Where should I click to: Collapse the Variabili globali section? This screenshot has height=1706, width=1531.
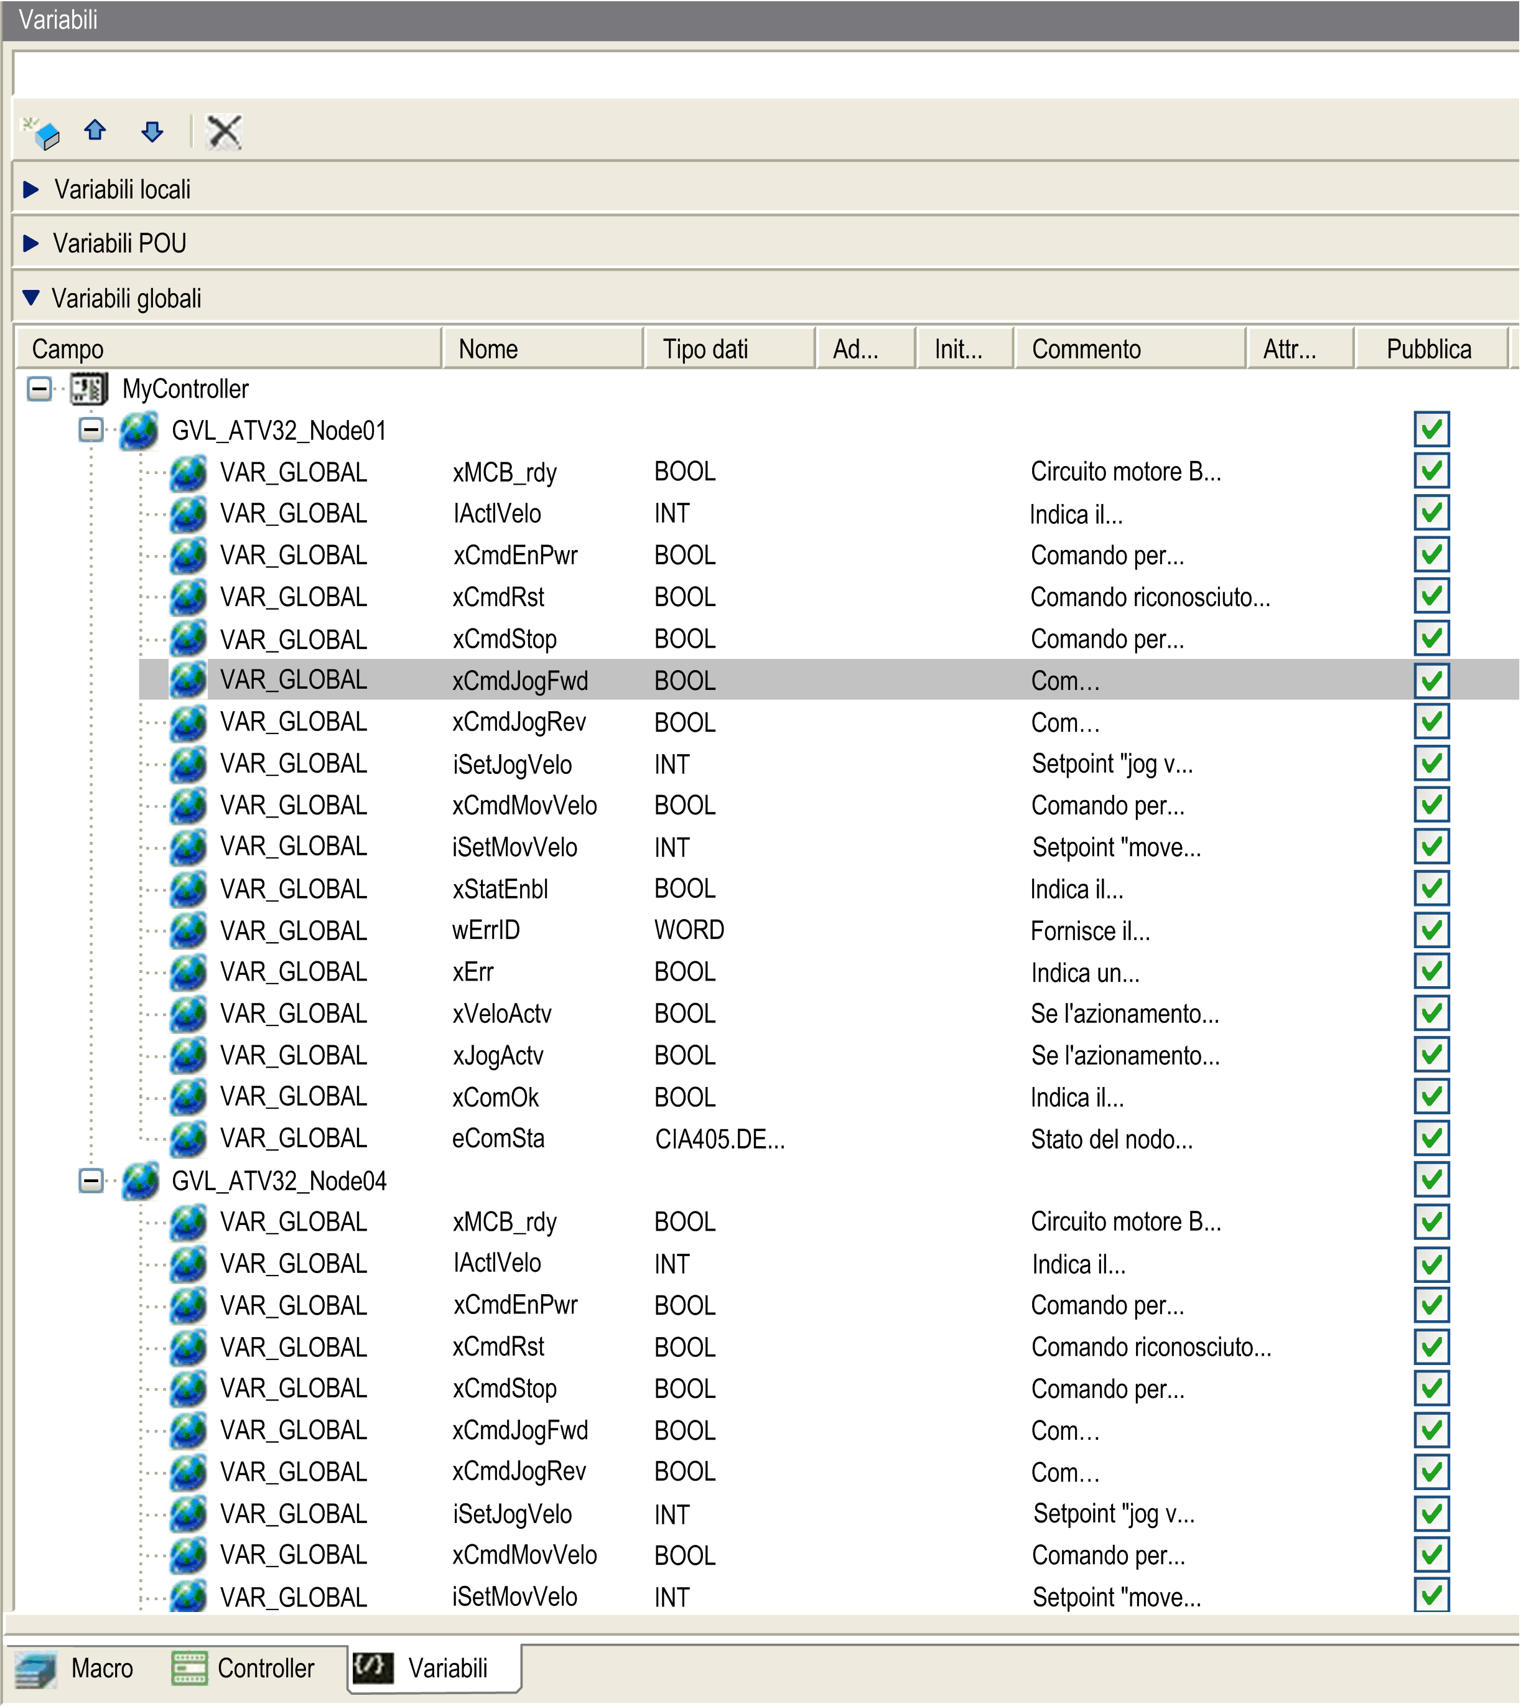coord(31,298)
